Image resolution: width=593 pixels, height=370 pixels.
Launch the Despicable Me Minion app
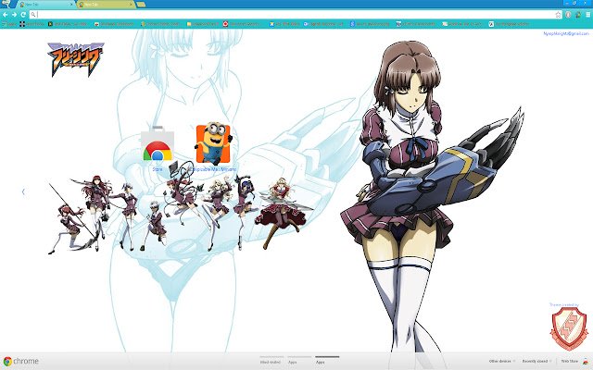click(x=213, y=147)
